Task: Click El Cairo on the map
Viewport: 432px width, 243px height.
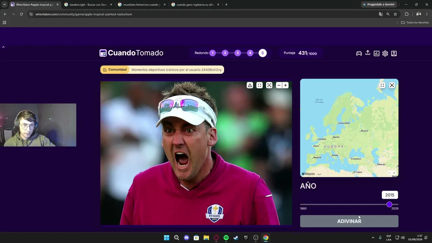Action: (357, 172)
